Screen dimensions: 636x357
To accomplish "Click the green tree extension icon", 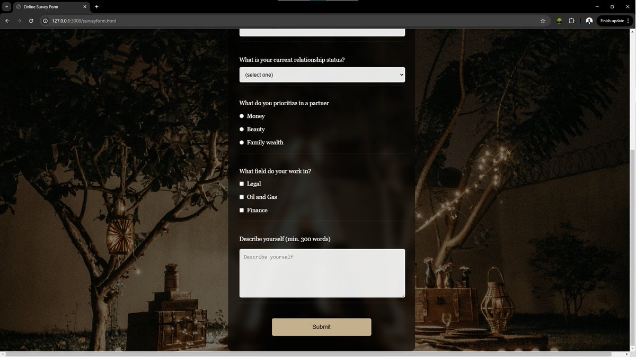I will [559, 21].
